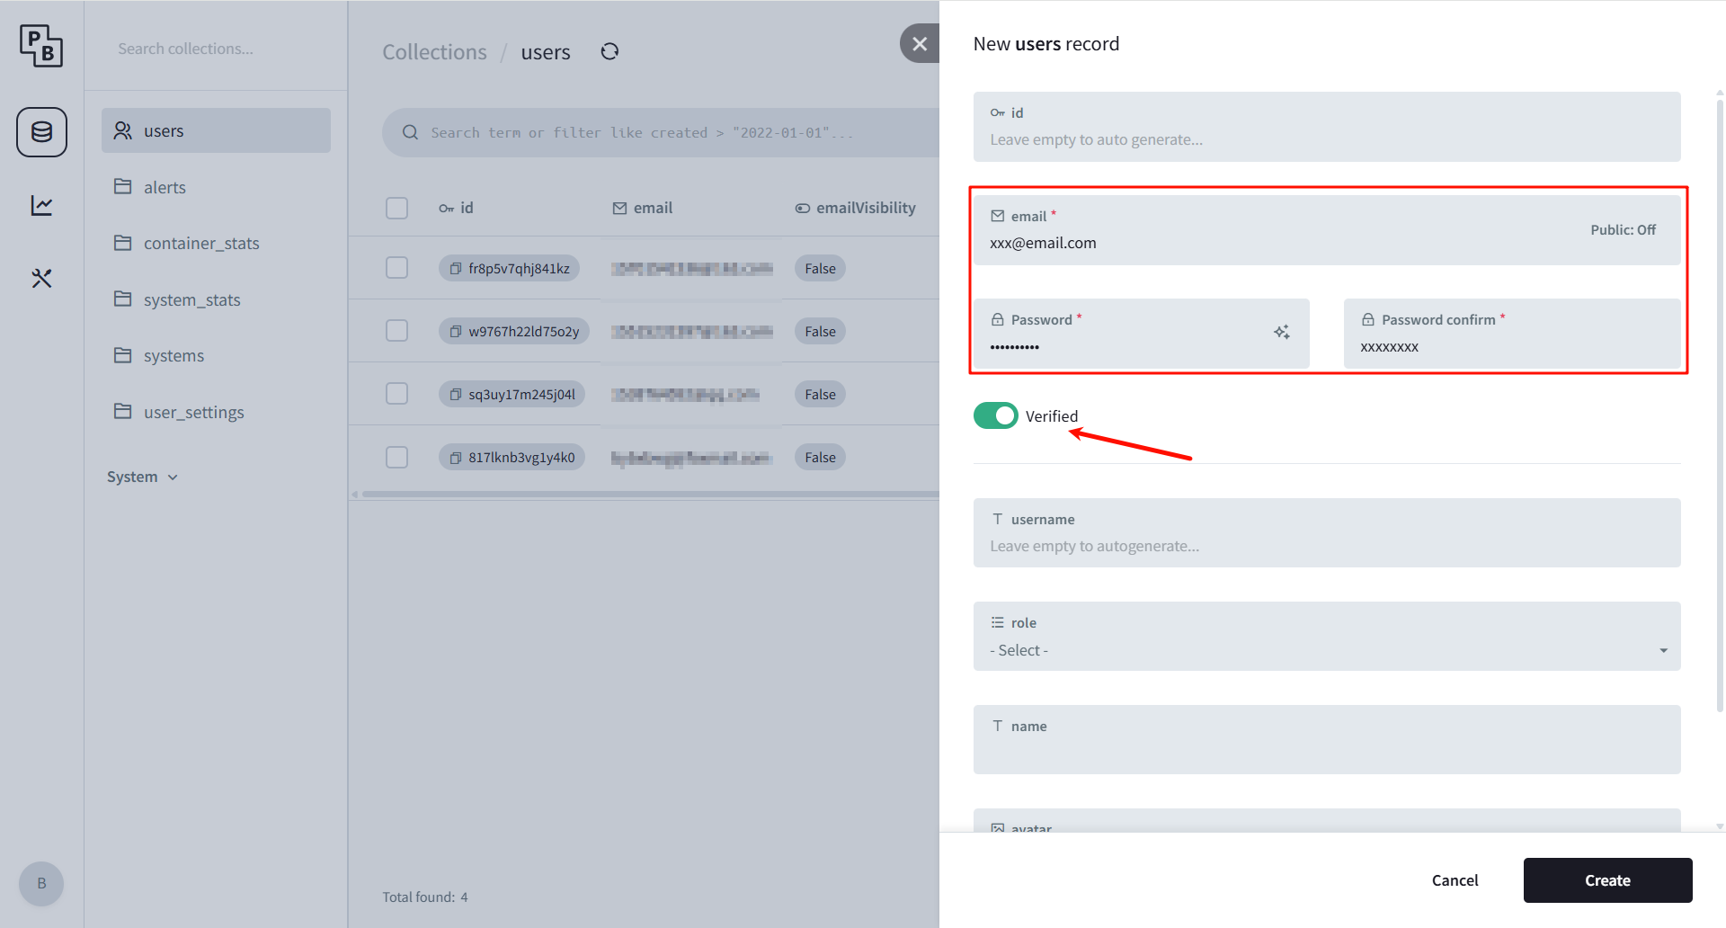Viewport: 1726px width, 928px height.
Task: Focus the name input field
Action: click(x=1327, y=739)
